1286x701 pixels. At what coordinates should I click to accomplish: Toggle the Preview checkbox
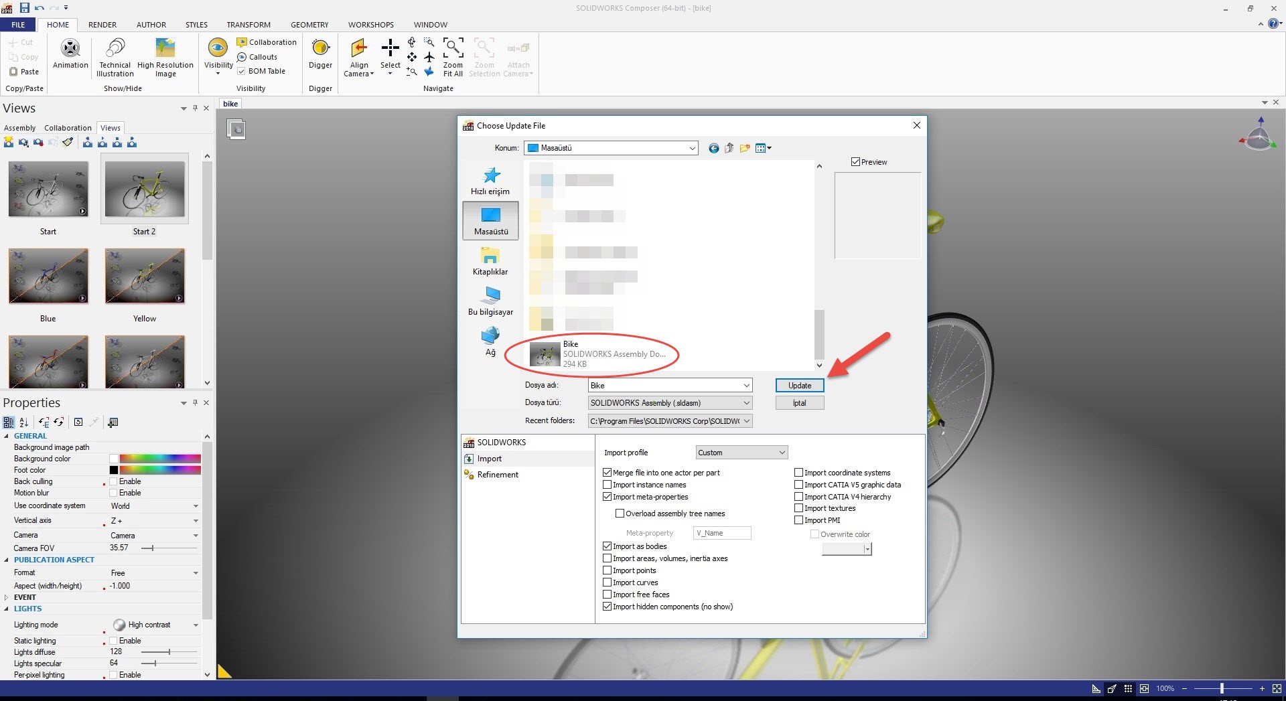tap(855, 162)
